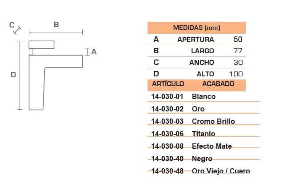This screenshot has width=288, height=194.
Task: Click the C width marker on diagram
Action: pyautogui.click(x=12, y=25)
